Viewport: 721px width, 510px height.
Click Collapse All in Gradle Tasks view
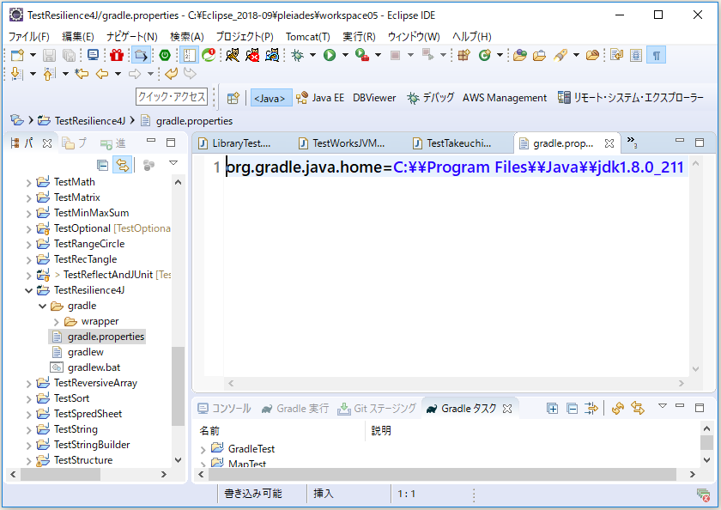point(572,408)
